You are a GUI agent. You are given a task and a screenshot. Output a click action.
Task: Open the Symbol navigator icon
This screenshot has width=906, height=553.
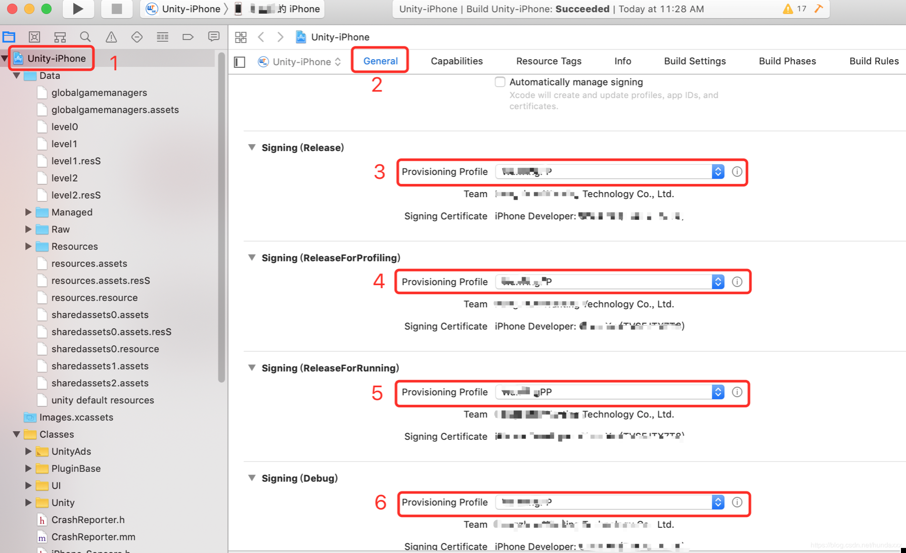coord(60,37)
